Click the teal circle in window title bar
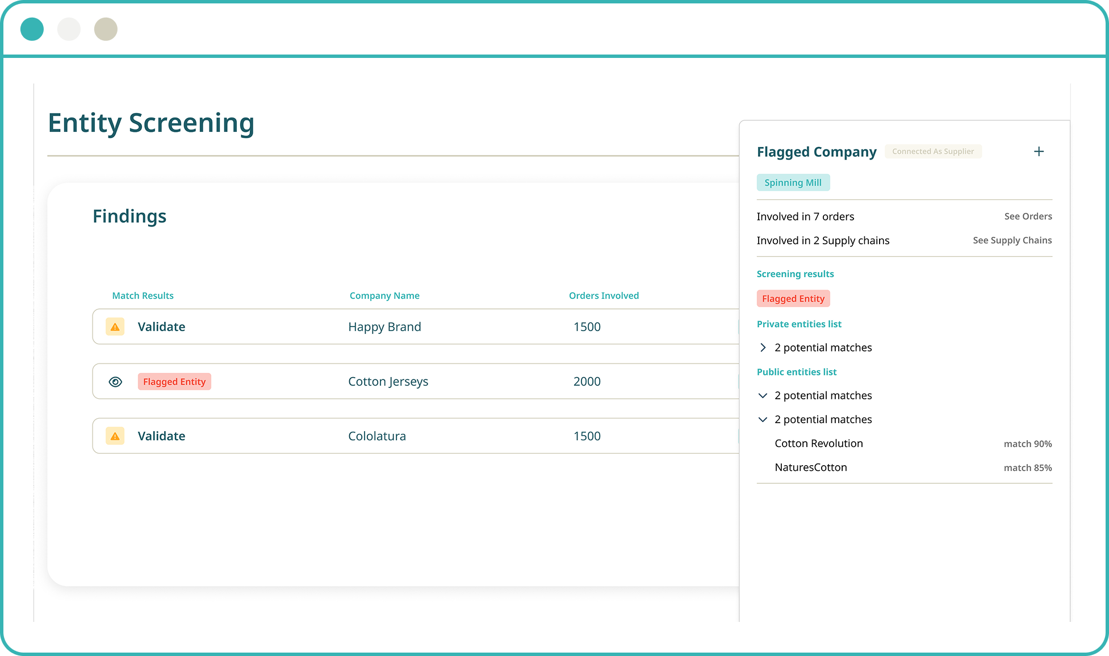Image resolution: width=1109 pixels, height=656 pixels. pyautogui.click(x=32, y=29)
